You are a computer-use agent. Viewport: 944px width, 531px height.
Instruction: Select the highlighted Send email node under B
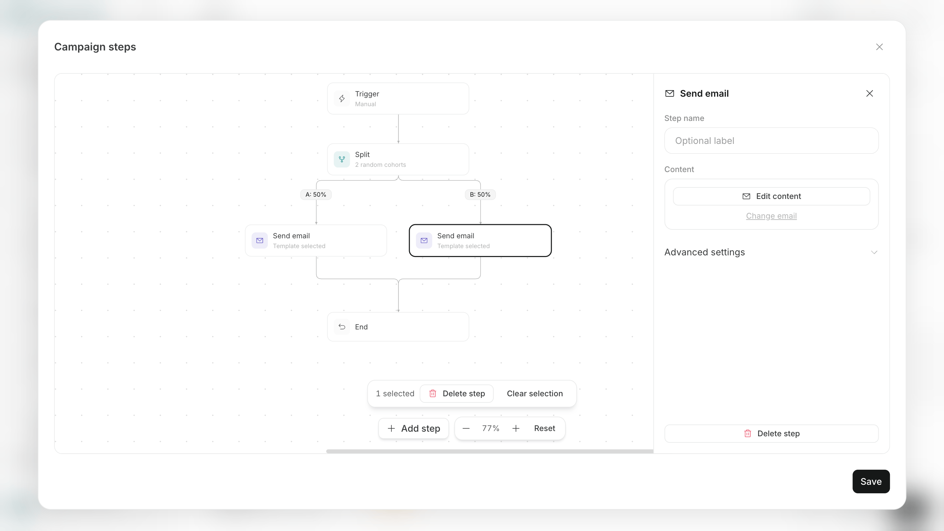pyautogui.click(x=480, y=240)
